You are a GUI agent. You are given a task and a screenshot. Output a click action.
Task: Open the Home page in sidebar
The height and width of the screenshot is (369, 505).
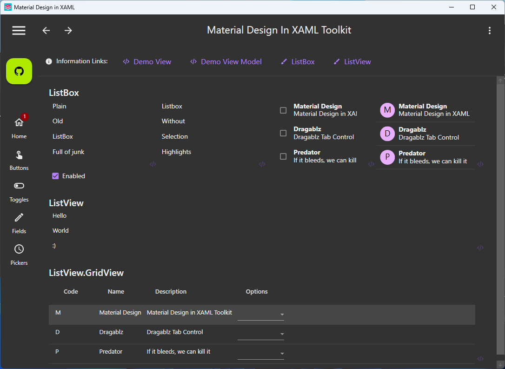pos(19,127)
